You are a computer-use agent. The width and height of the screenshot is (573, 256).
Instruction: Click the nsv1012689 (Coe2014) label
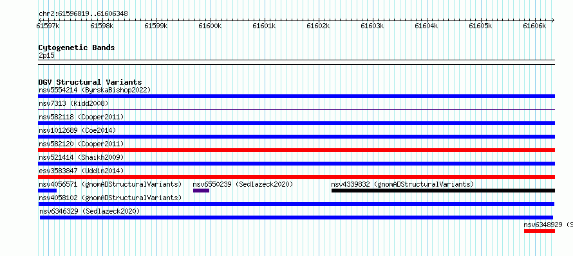77,130
